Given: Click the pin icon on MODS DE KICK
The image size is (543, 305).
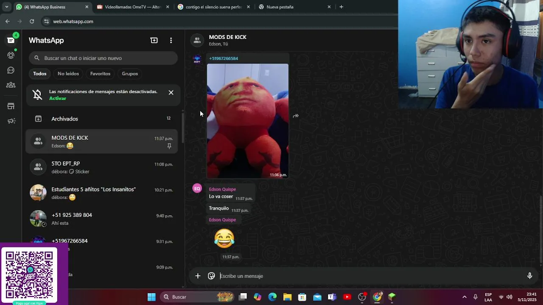Looking at the screenshot, I should point(169,146).
